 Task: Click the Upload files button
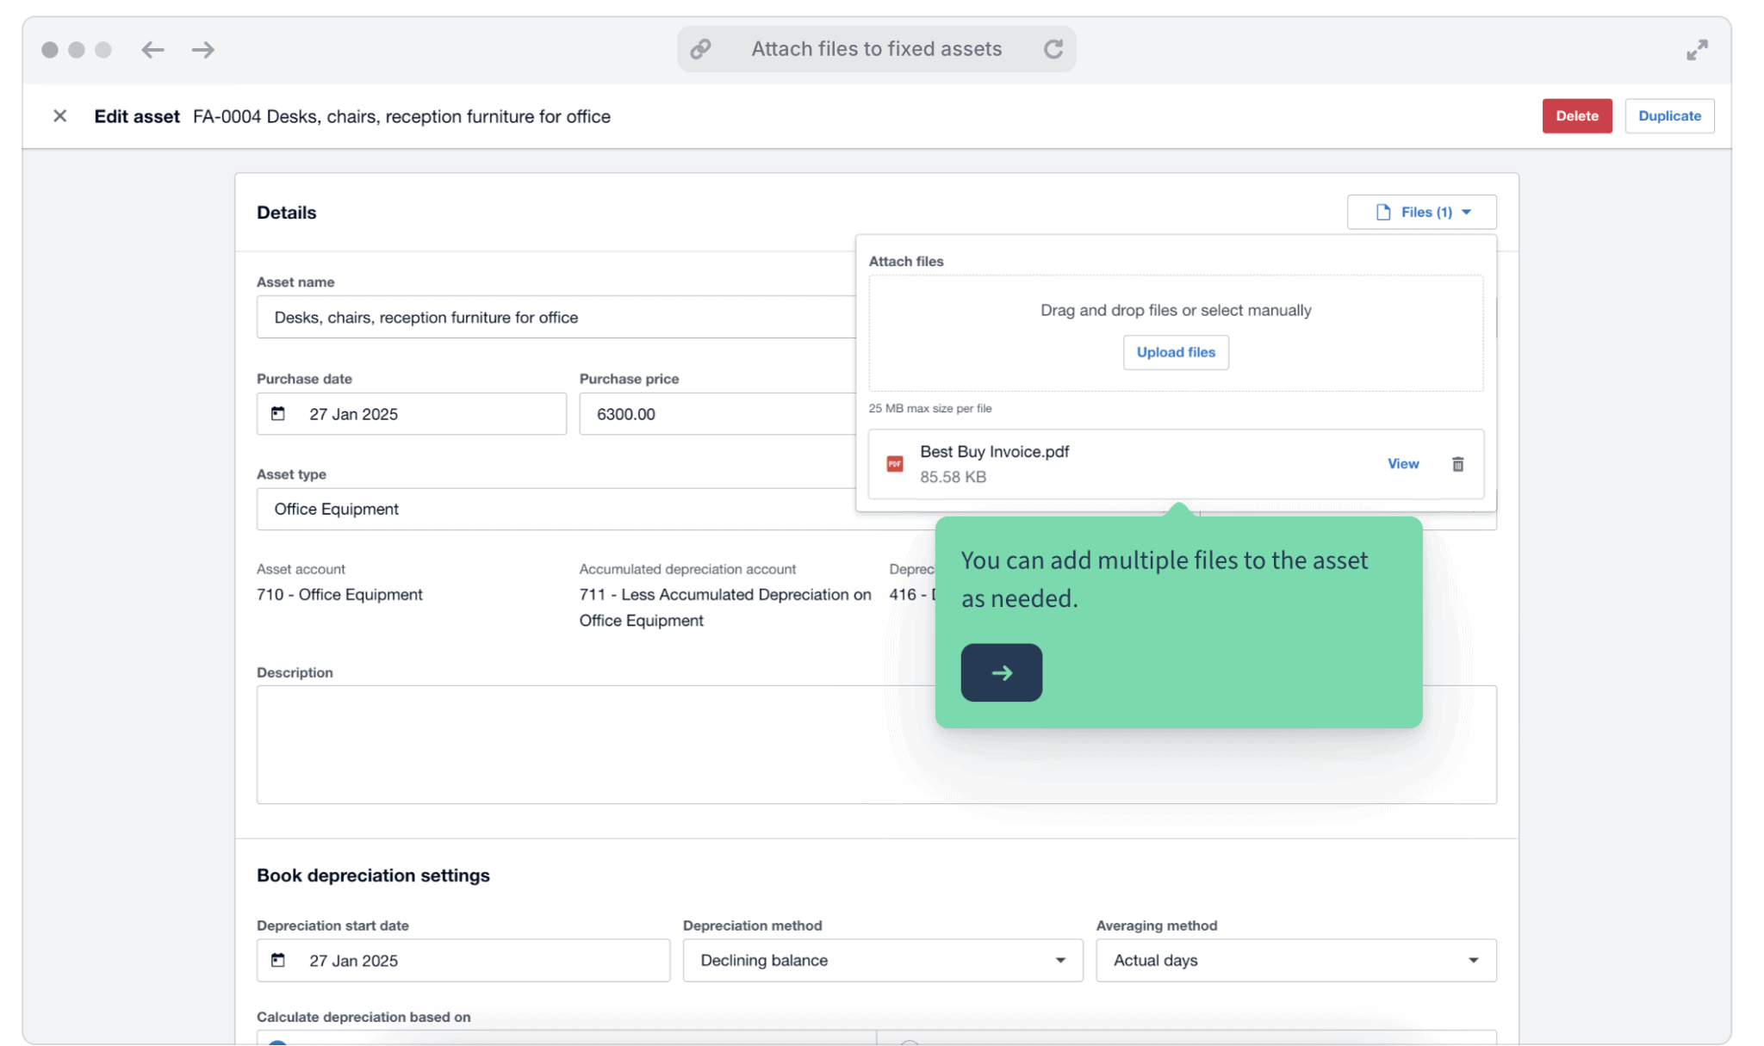1176,352
